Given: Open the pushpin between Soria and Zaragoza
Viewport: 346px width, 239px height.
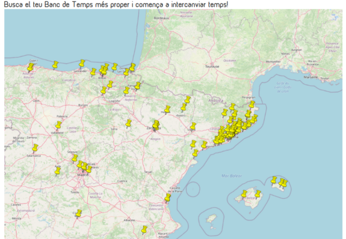Looking at the screenshot, I should pos(128,124).
